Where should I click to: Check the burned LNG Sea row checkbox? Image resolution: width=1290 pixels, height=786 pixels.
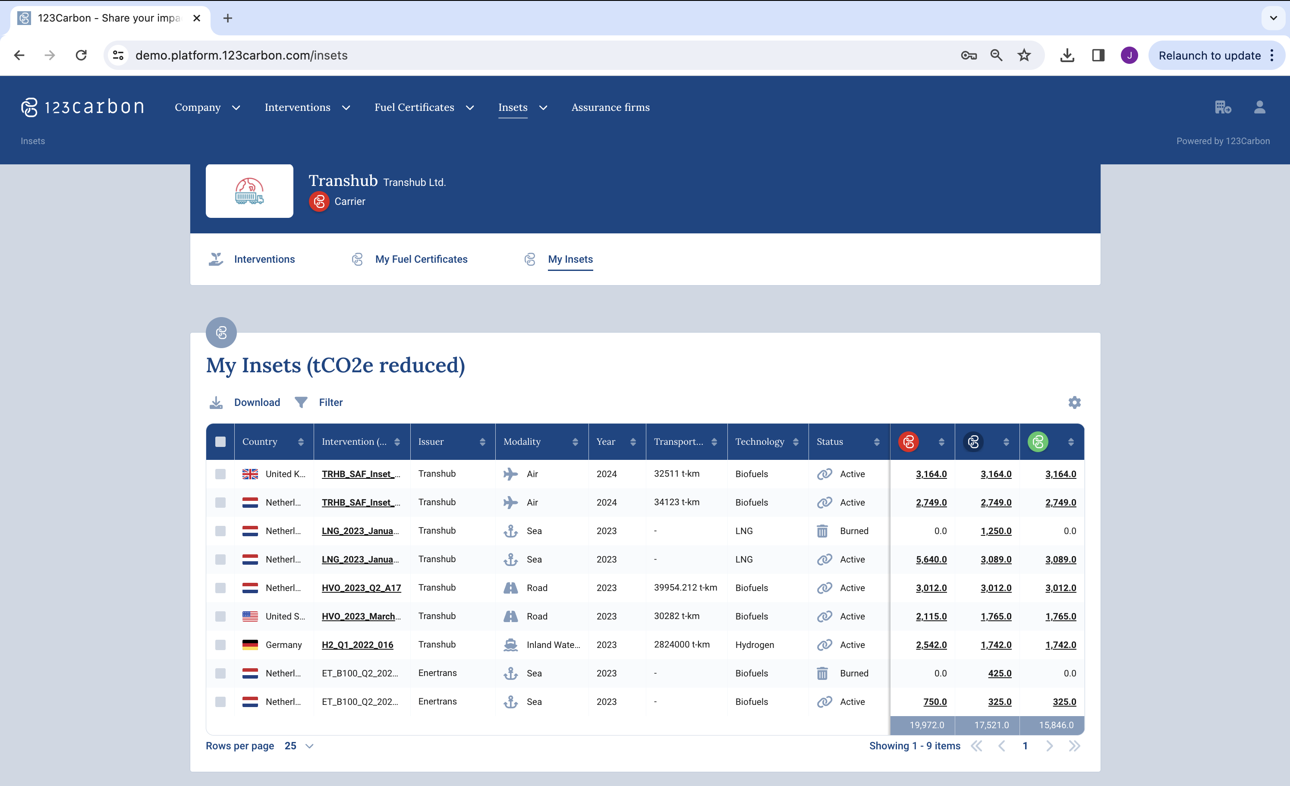220,531
